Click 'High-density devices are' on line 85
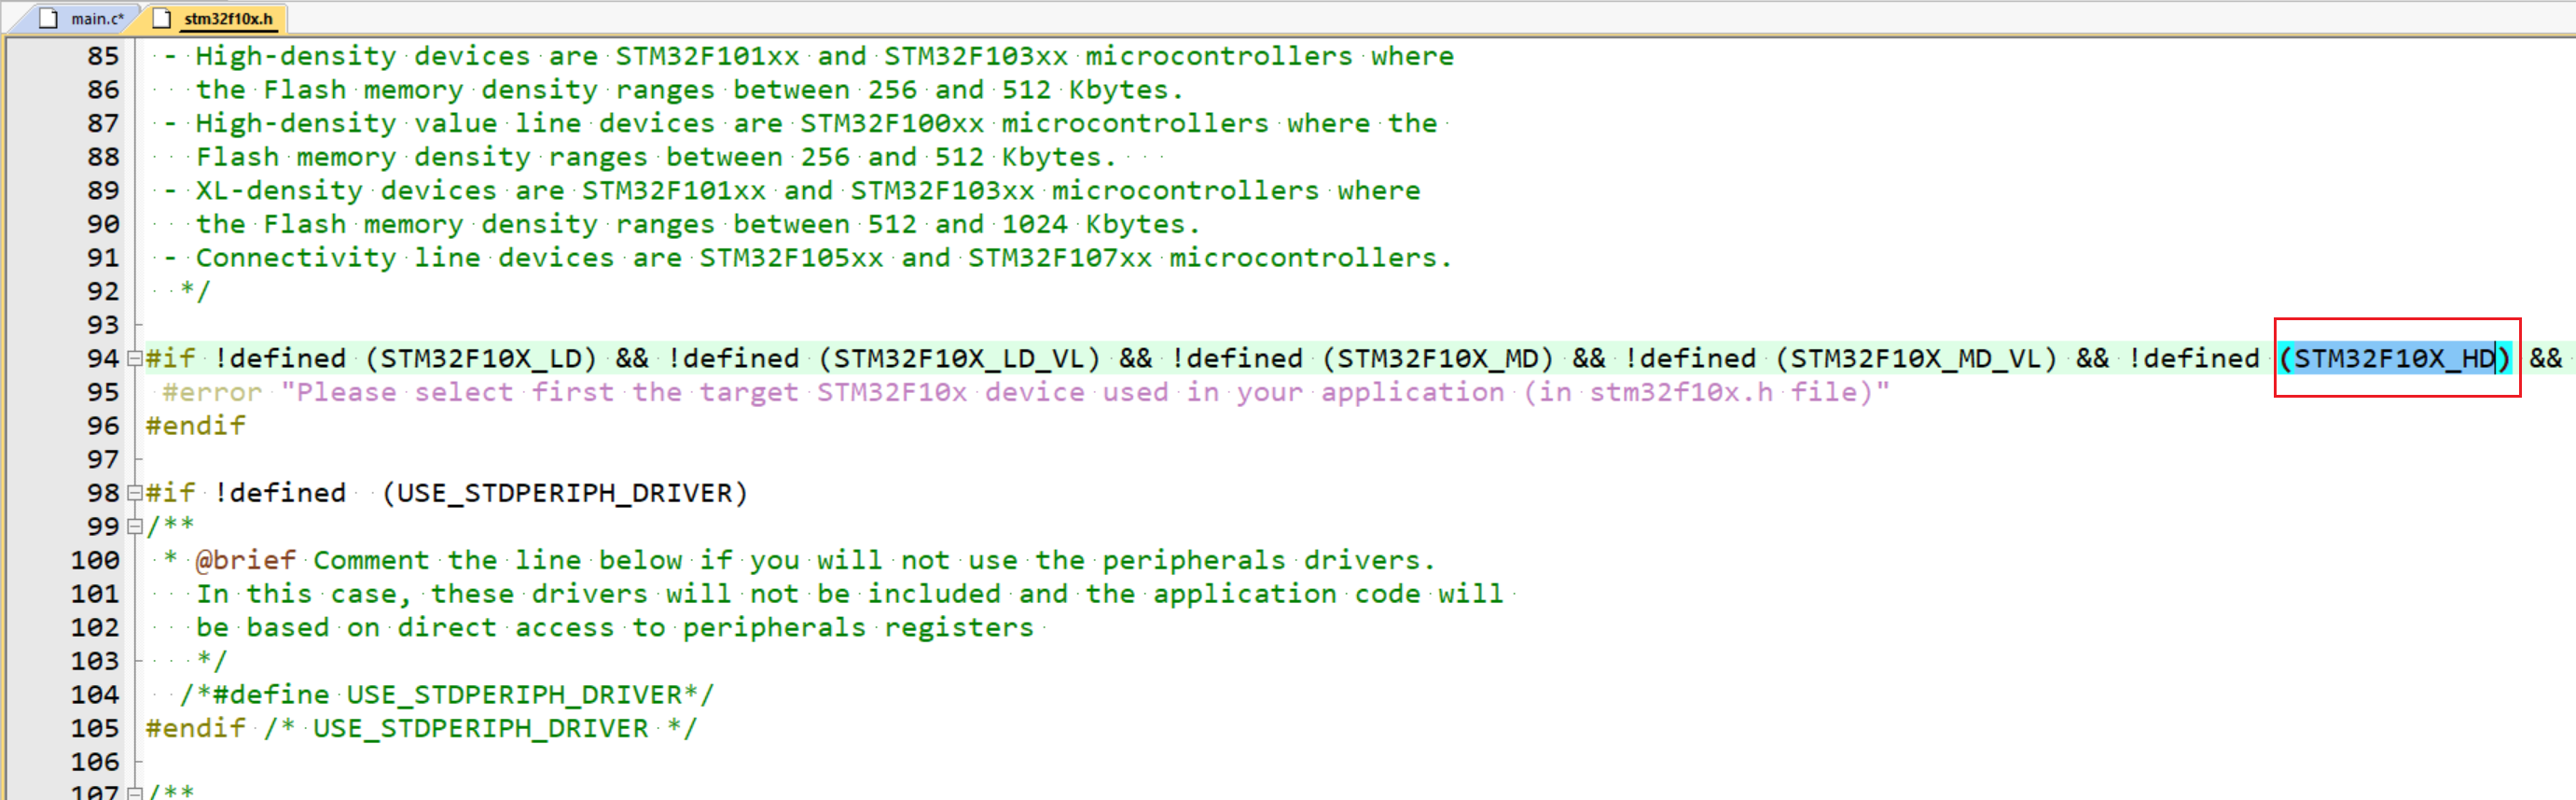This screenshot has width=2576, height=800. 397,56
